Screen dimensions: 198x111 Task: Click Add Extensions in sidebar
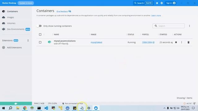(14, 47)
